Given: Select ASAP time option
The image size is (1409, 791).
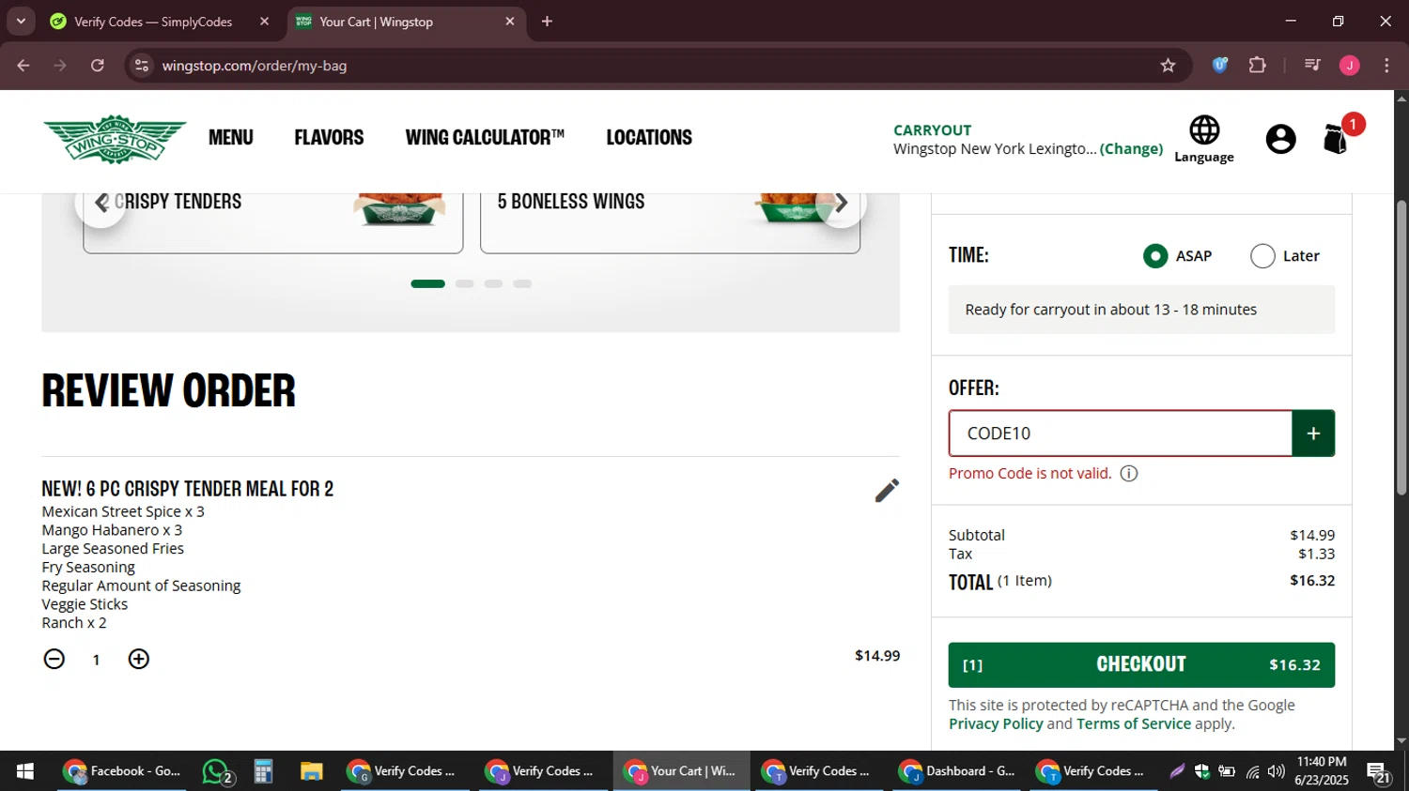Looking at the screenshot, I should (x=1155, y=256).
